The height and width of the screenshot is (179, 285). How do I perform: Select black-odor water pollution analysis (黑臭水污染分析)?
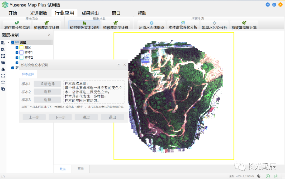pos(214,25)
